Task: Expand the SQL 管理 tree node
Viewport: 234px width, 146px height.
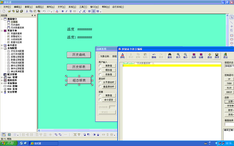Action: (x=2, y=77)
